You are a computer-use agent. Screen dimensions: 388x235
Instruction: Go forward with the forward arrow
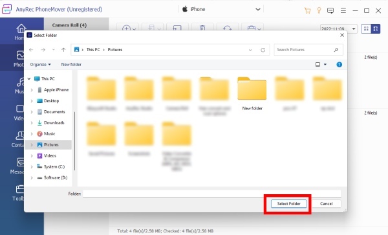point(43,50)
